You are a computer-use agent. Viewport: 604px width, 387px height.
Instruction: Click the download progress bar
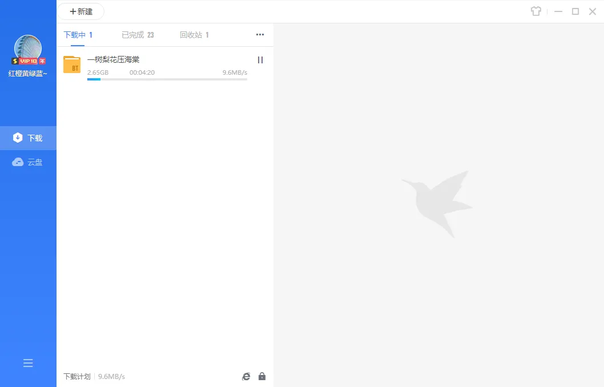point(167,79)
